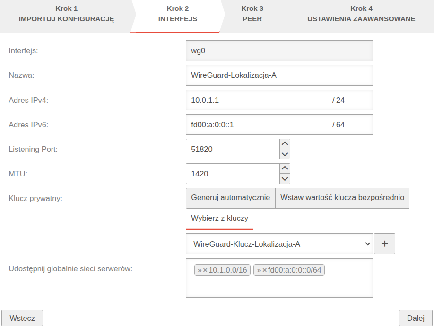This screenshot has height=327, width=434.
Task: Edit the Nazwa field WireGuard-Lokalizacja-A
Action: [x=279, y=75]
